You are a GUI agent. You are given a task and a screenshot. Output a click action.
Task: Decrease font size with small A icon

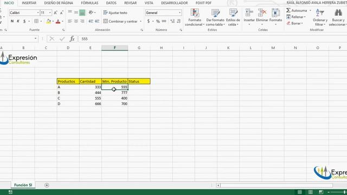pyautogui.click(x=62, y=13)
